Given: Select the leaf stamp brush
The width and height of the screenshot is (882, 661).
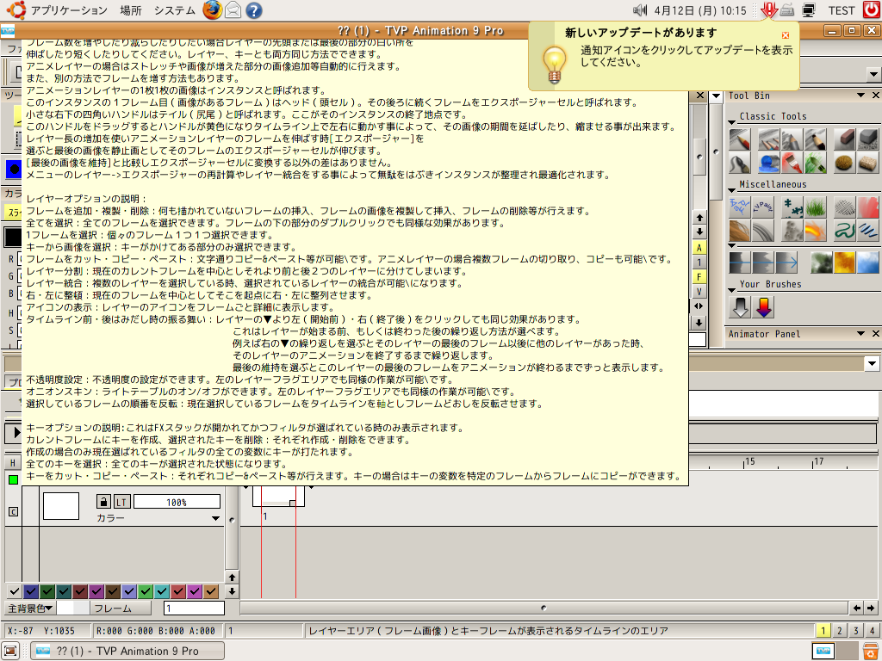Looking at the screenshot, I should [x=792, y=207].
